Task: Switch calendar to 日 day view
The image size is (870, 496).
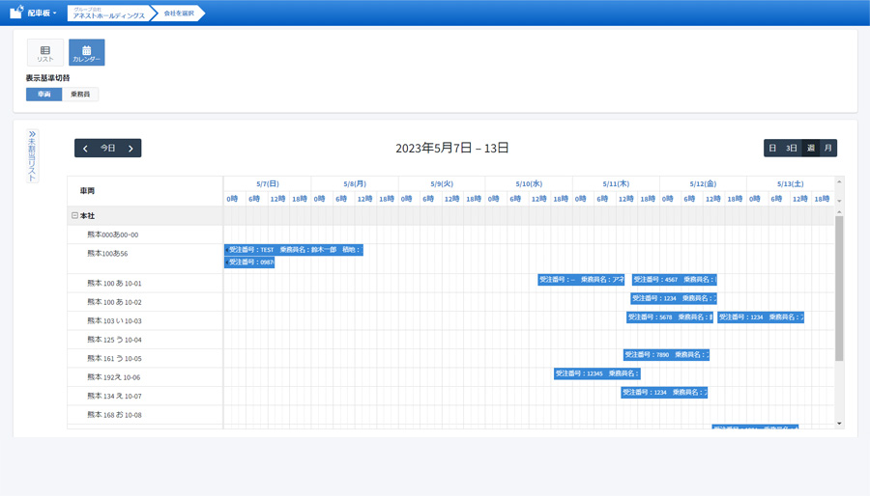Action: (x=772, y=149)
